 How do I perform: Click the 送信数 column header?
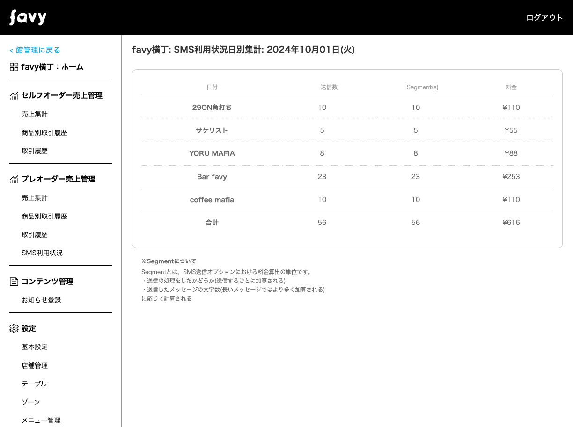[x=329, y=87]
